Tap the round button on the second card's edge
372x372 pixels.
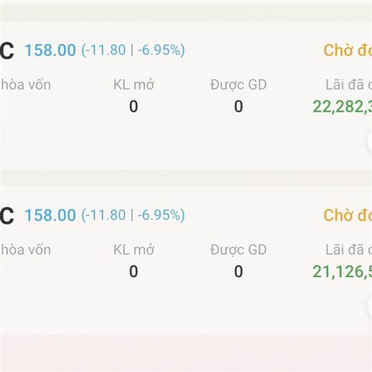368,306
